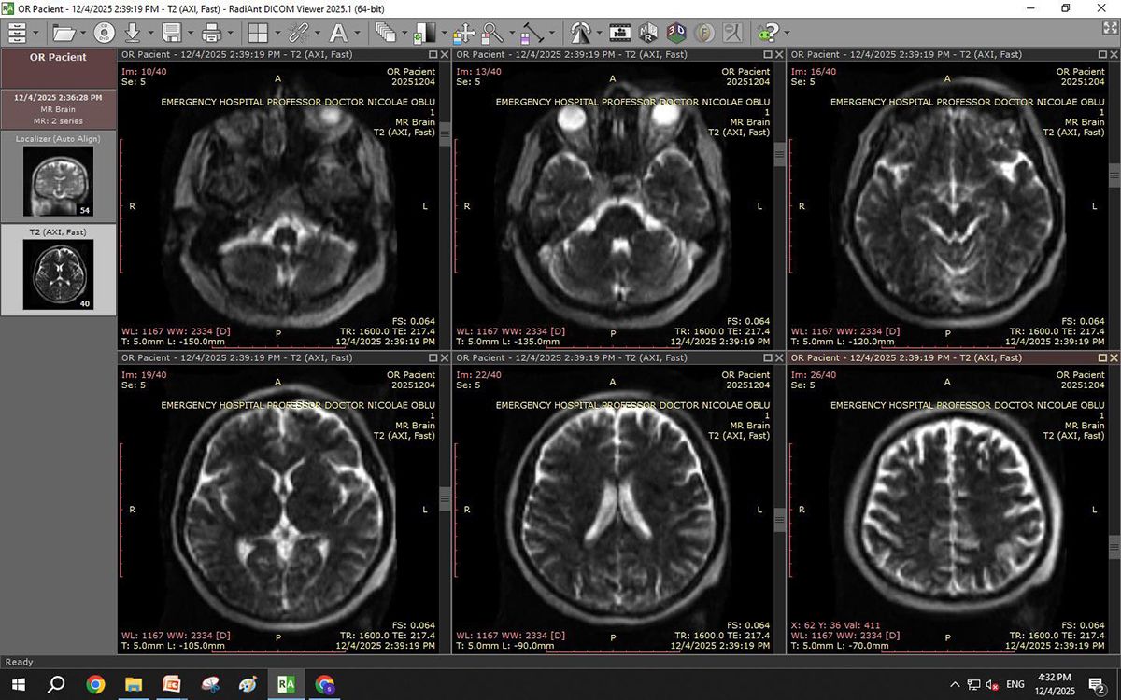Select the T2 (AXI, Fast) series thumbnail
This screenshot has height=700, width=1121.
[x=58, y=268]
